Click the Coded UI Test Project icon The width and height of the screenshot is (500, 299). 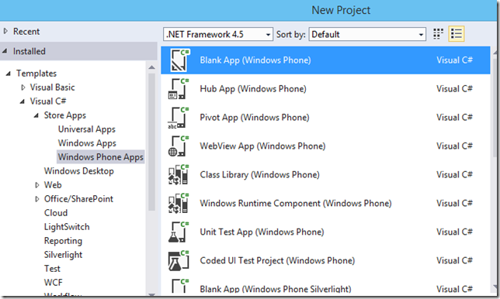coord(179,260)
